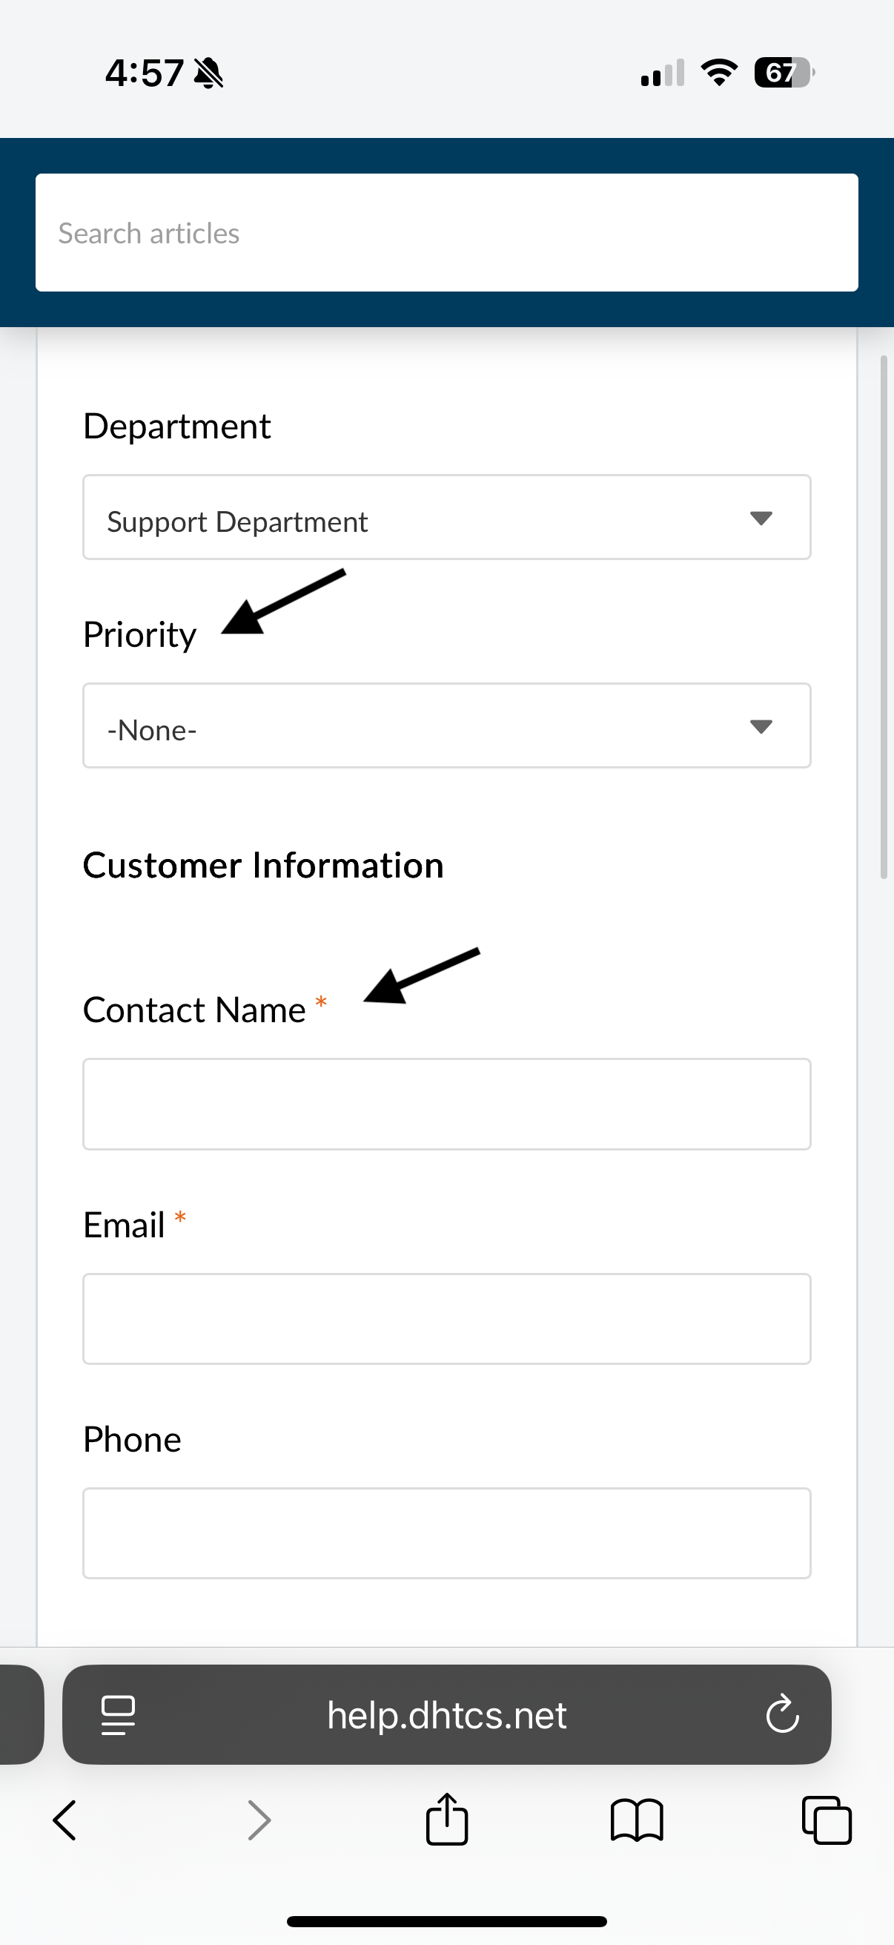Open the Safari share sheet icon
The width and height of the screenshot is (894, 1945).
click(446, 1819)
